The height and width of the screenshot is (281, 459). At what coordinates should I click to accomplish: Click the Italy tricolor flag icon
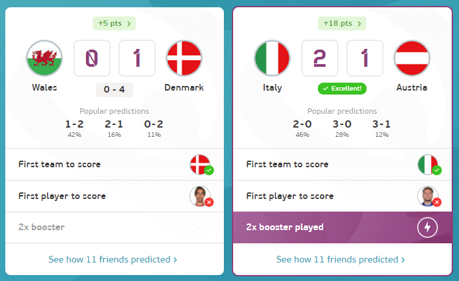272,58
